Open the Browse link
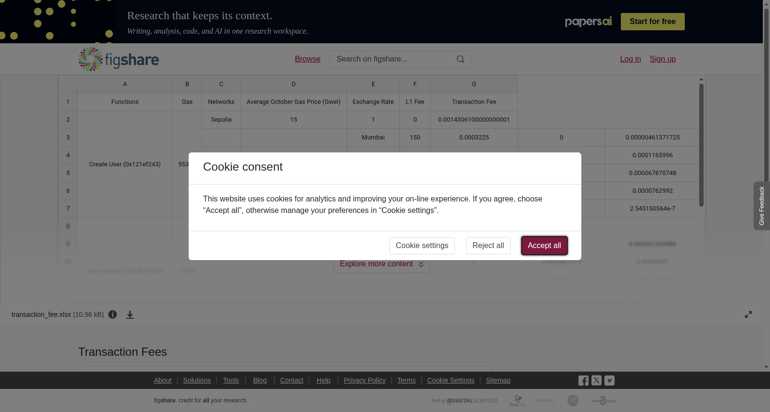 [308, 59]
